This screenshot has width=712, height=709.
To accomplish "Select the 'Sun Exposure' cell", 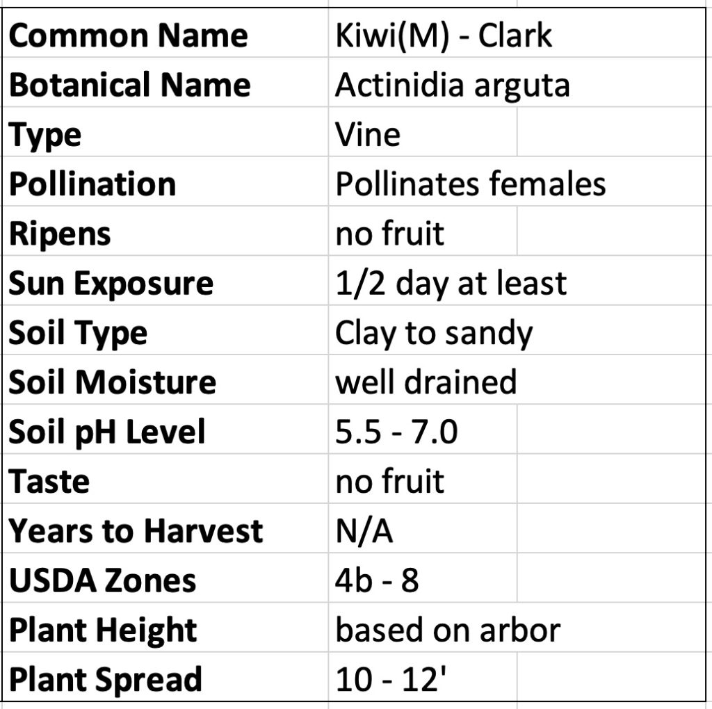I will pos(111,283).
